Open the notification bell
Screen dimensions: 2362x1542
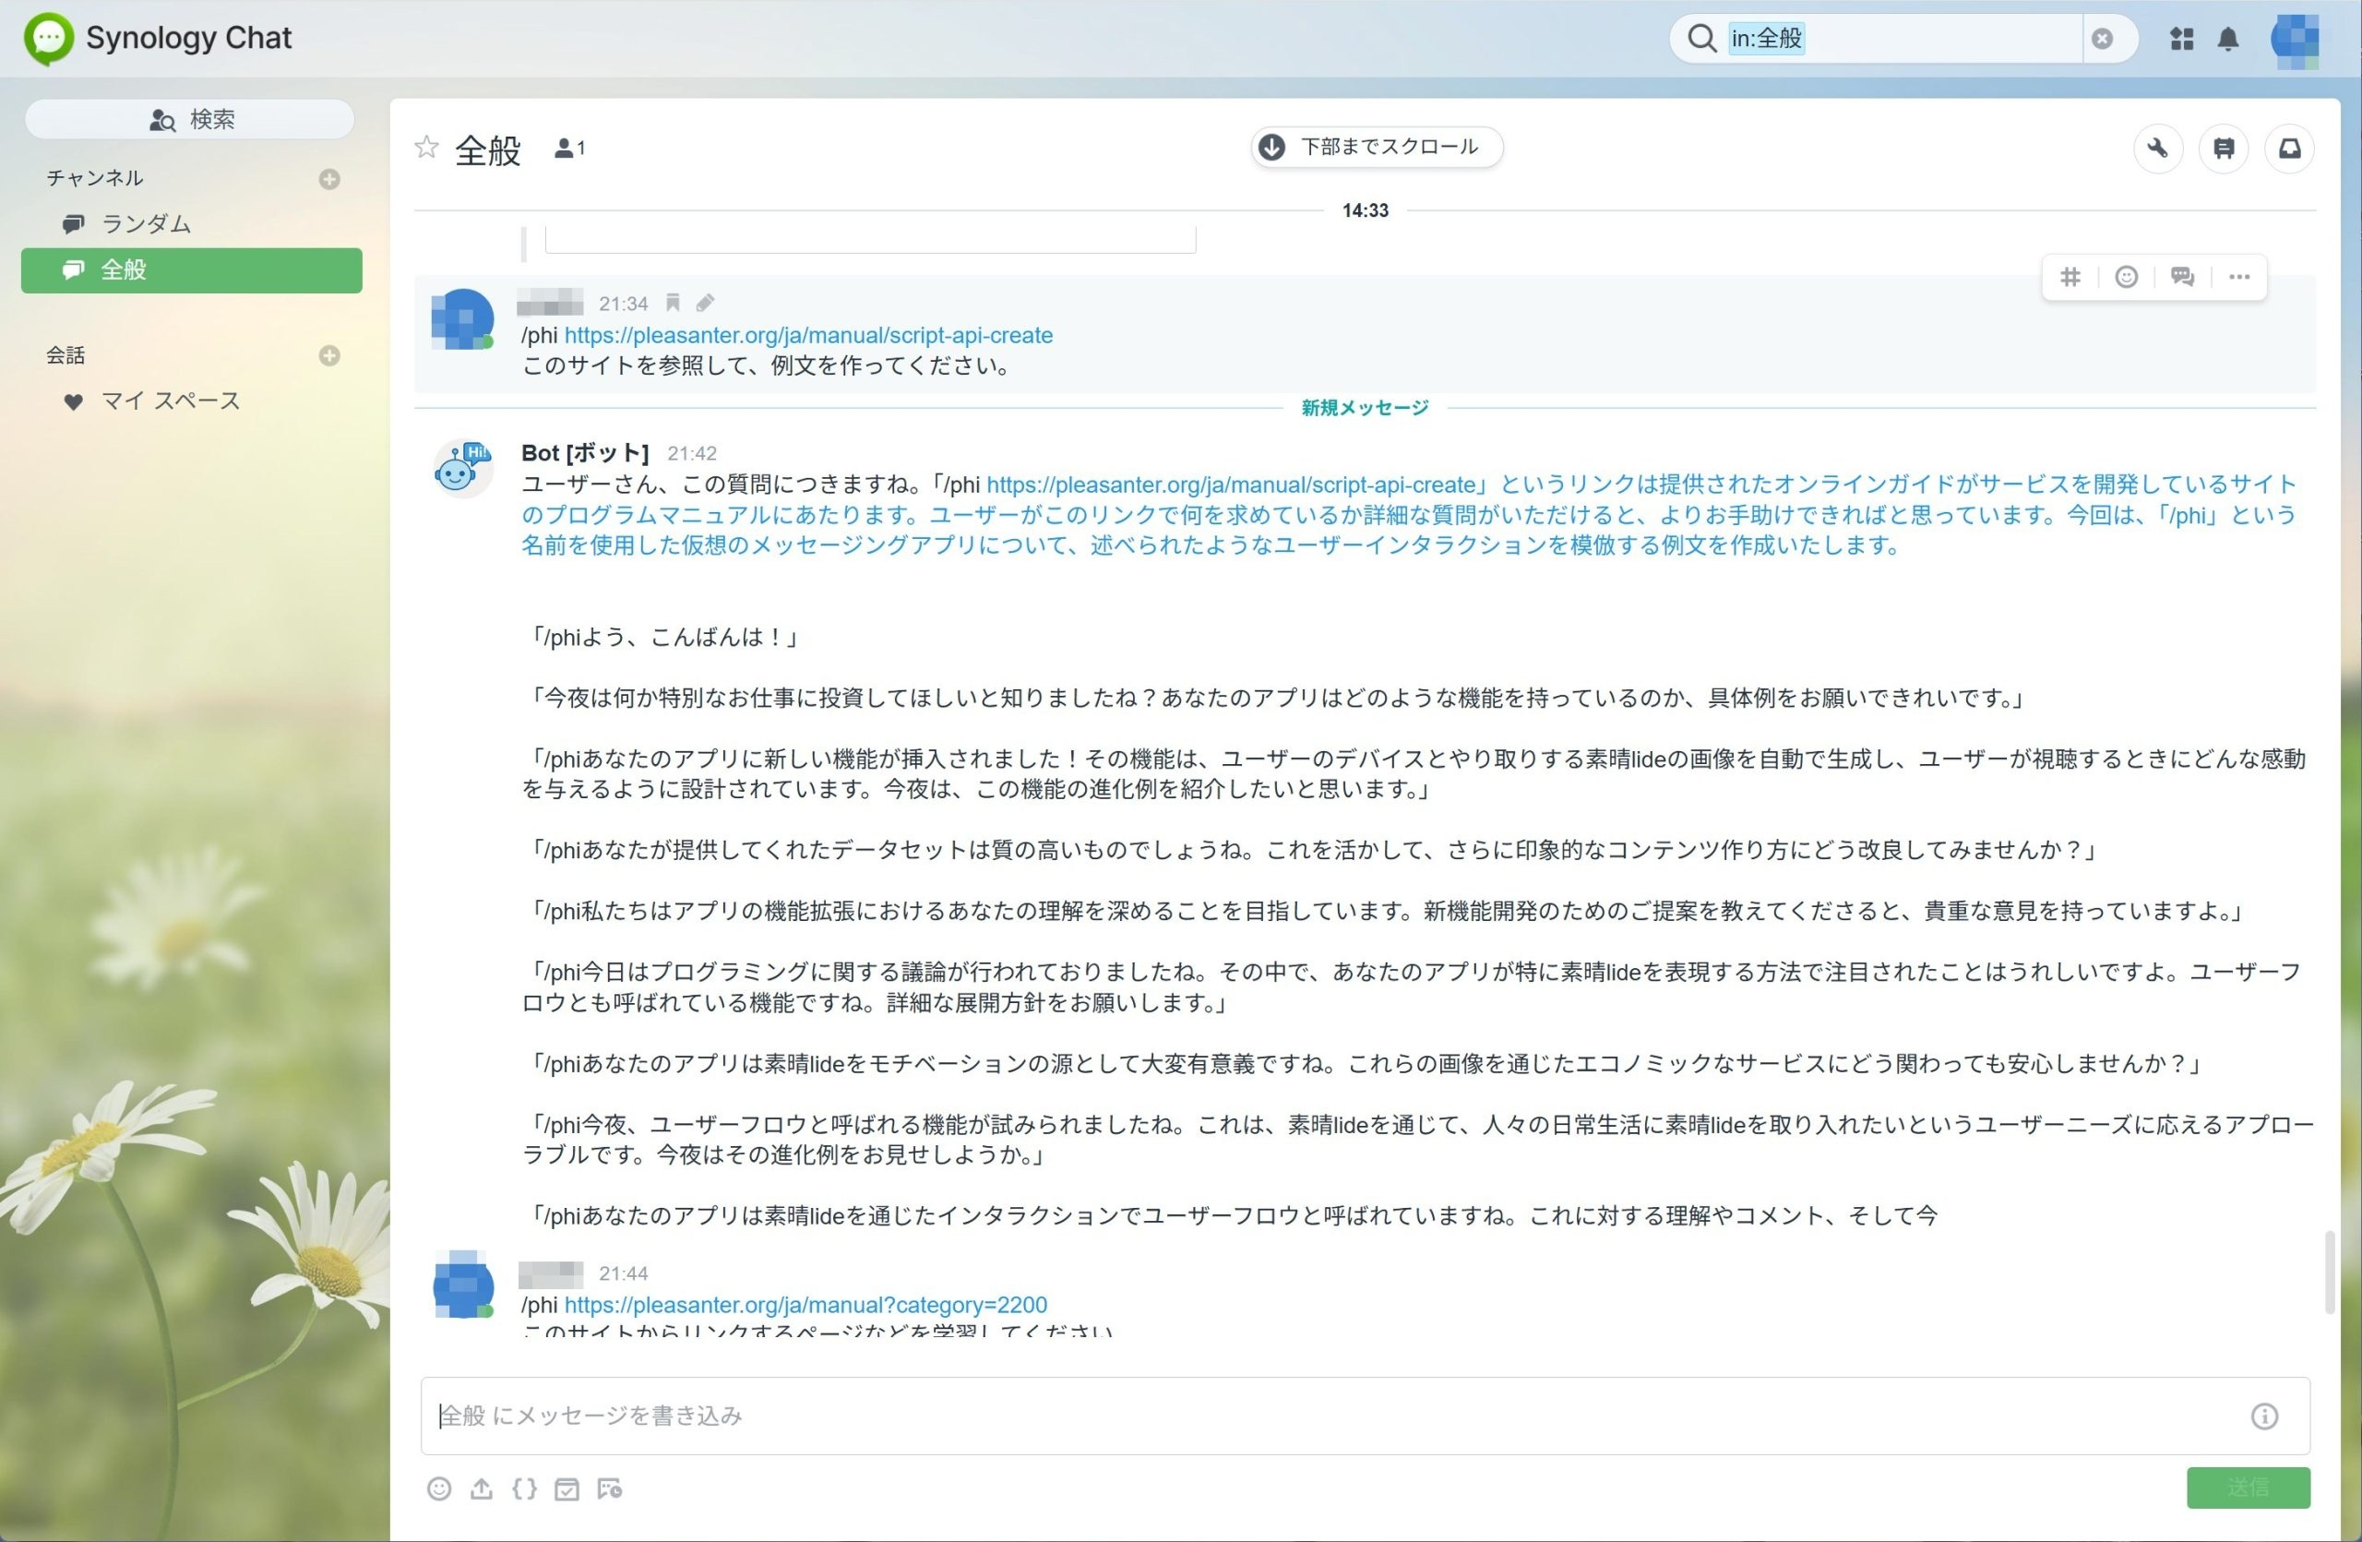(2228, 39)
